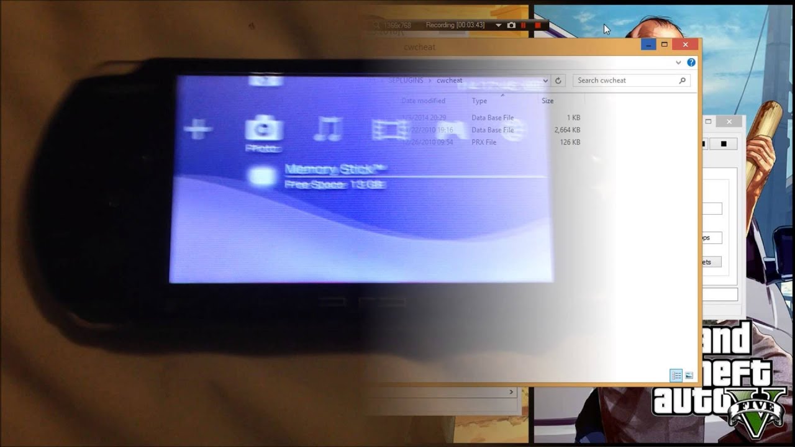Select the PSP Music note icon
This screenshot has height=447, width=795.
coord(328,129)
